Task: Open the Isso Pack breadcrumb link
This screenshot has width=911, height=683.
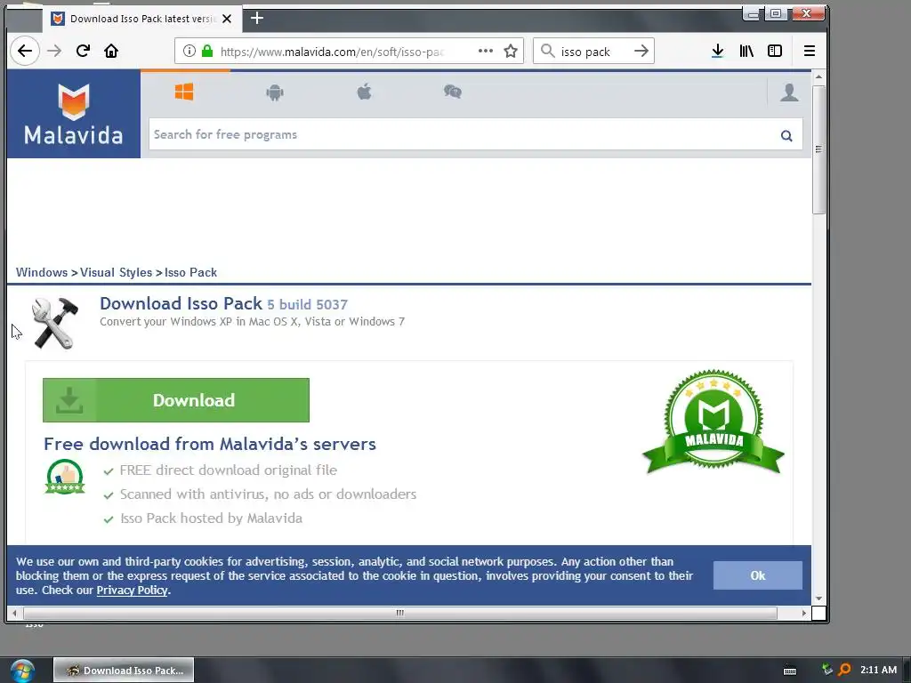Action: coord(190,272)
